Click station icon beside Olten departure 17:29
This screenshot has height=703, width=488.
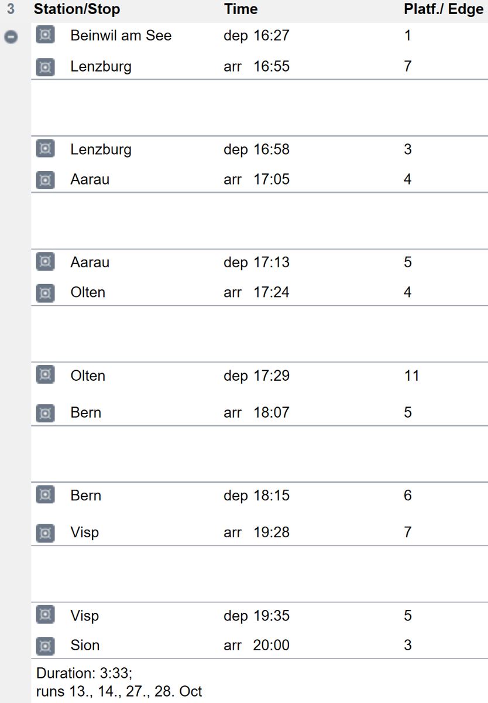click(x=45, y=376)
